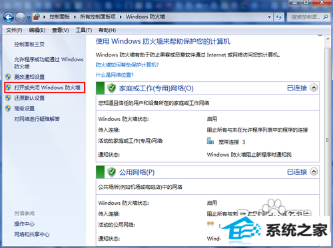The image size is (333, 248).
Task: Click Windows 防火墙 breadcrumb in address bar
Action: coord(145,17)
